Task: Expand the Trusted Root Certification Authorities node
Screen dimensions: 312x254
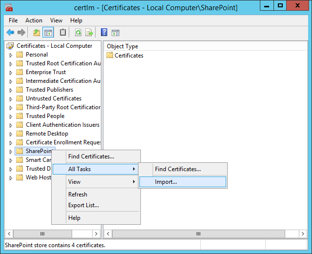Action: pos(11,64)
